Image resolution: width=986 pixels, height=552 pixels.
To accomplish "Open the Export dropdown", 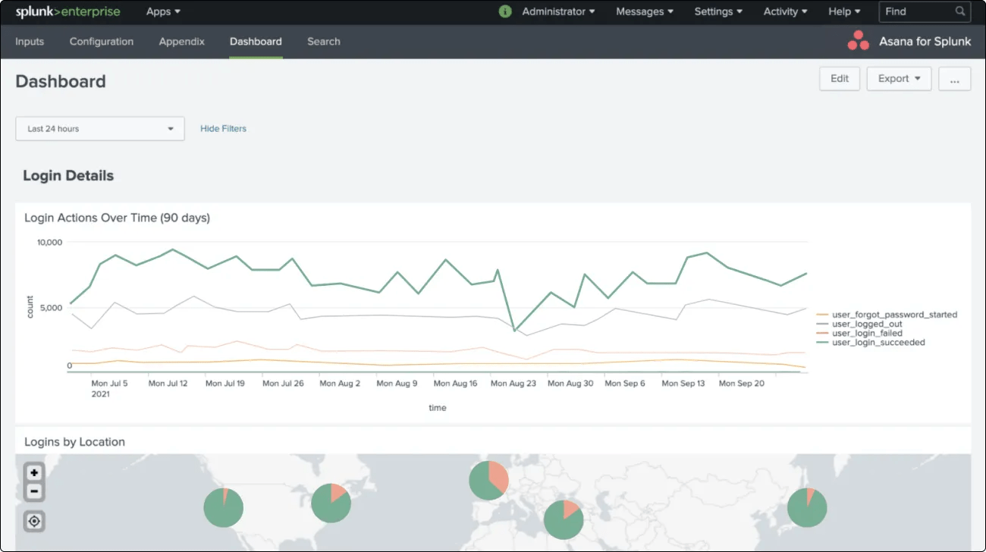I will coord(899,78).
